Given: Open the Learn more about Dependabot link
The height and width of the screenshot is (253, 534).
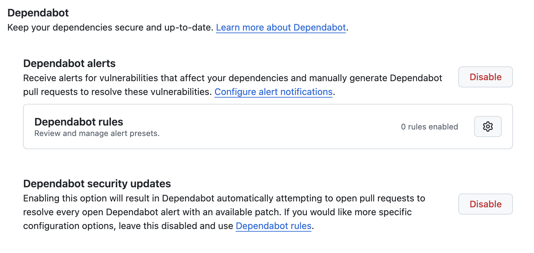Looking at the screenshot, I should [281, 28].
